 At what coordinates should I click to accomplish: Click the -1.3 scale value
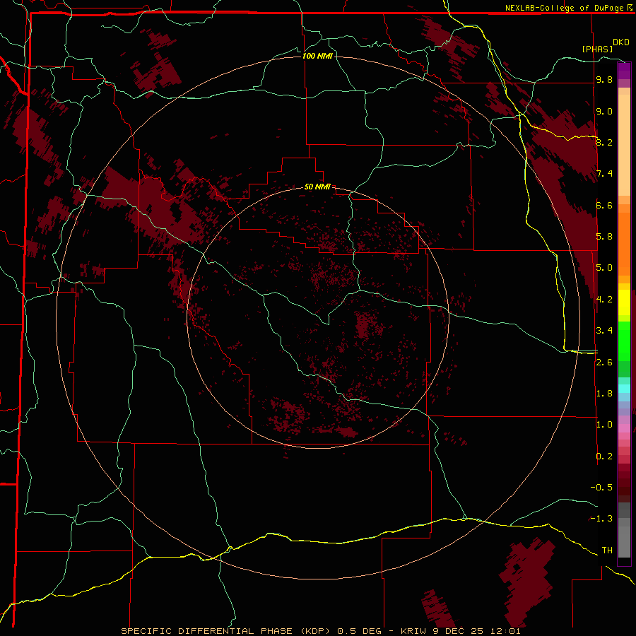601,519
